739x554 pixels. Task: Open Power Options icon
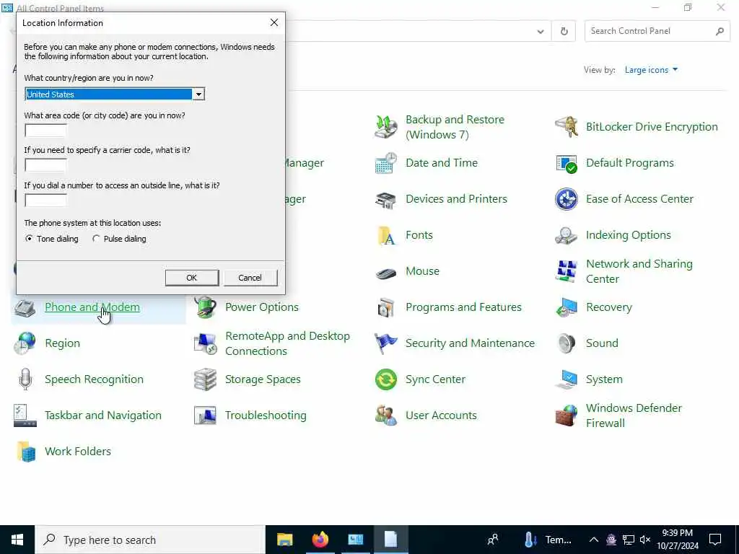pos(206,307)
